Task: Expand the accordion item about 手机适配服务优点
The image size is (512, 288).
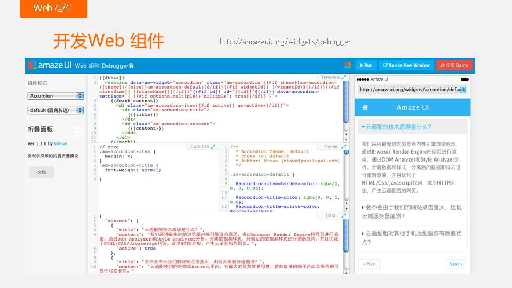Action: [x=413, y=237]
